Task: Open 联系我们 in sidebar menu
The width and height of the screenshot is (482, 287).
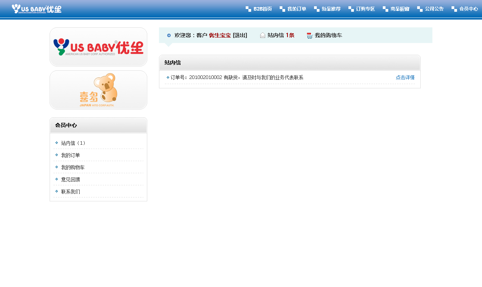Action: (70, 192)
